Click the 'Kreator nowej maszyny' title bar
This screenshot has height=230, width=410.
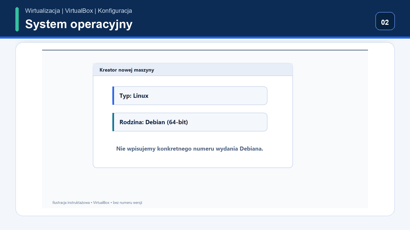193,70
